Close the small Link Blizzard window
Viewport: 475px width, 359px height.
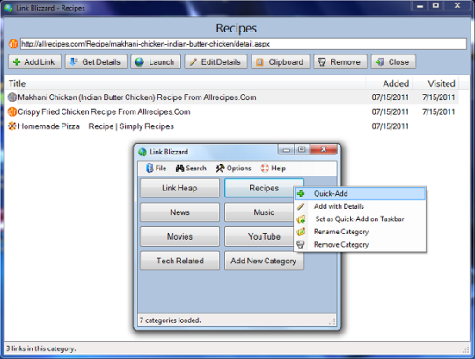(x=323, y=149)
